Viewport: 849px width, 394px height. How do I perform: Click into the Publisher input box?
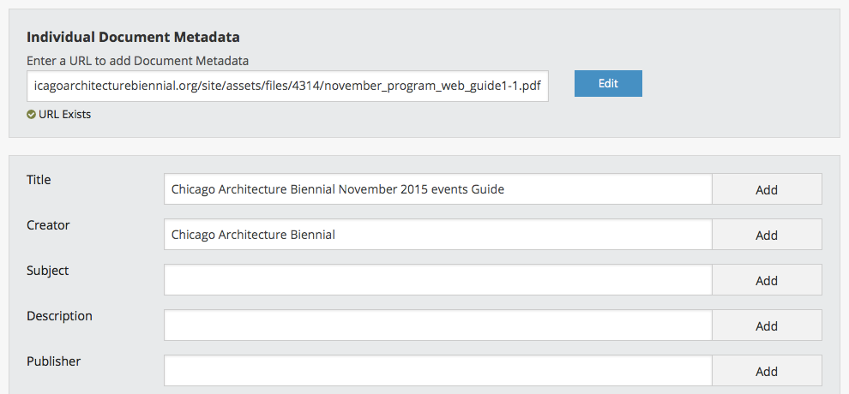[x=437, y=371]
